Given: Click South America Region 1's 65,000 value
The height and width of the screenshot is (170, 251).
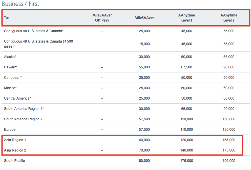Looking at the screenshot, I should coord(187,109).
